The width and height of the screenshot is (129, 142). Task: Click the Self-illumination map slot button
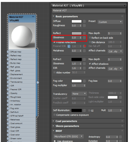(84, 110)
